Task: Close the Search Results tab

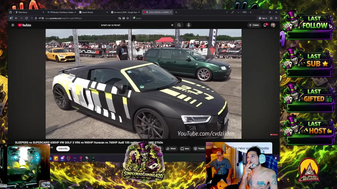Action: click(x=107, y=12)
